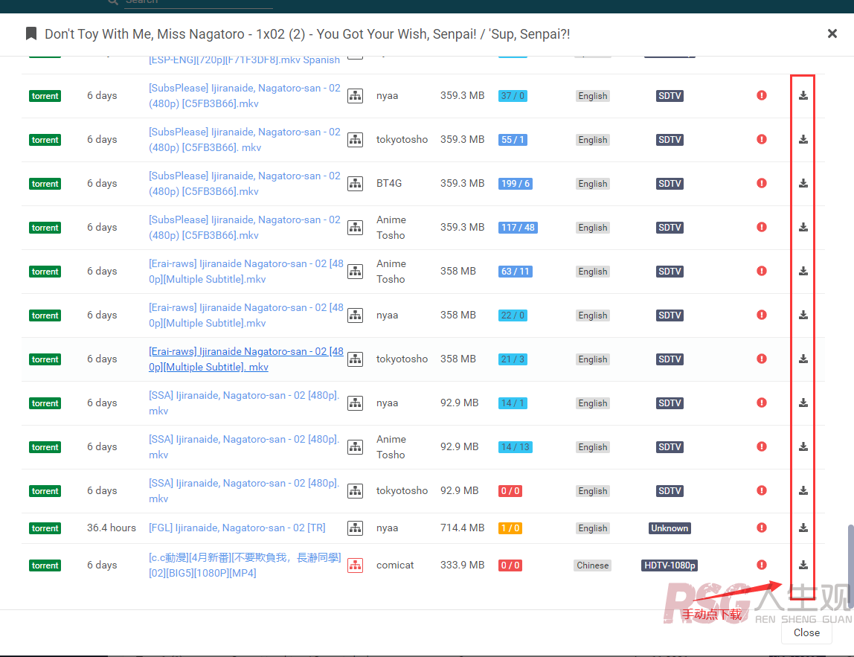854x657 pixels.
Task: Click the comicat indexer name
Action: (x=395, y=565)
